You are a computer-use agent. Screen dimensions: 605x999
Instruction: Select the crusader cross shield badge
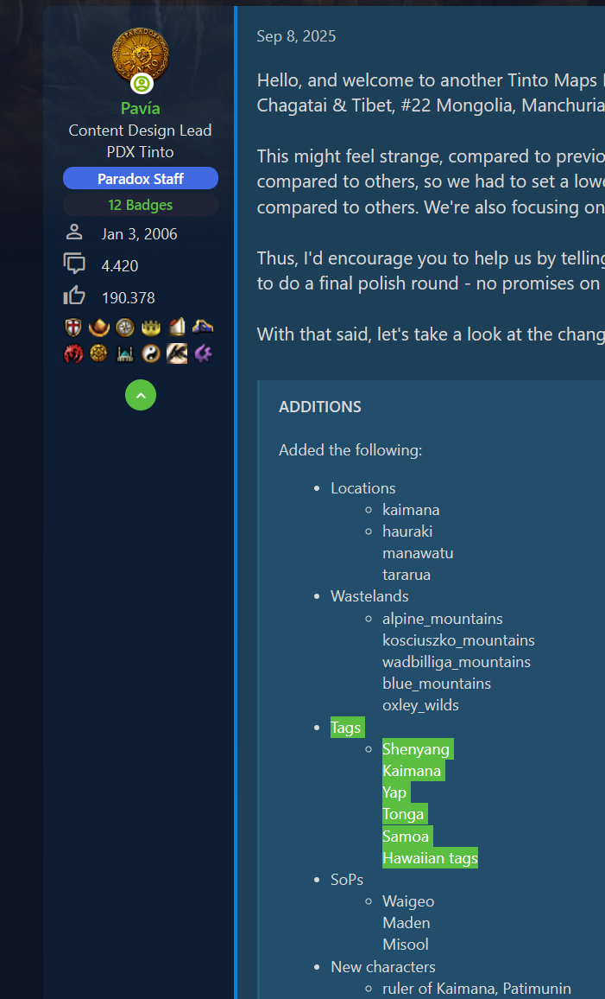click(x=74, y=328)
